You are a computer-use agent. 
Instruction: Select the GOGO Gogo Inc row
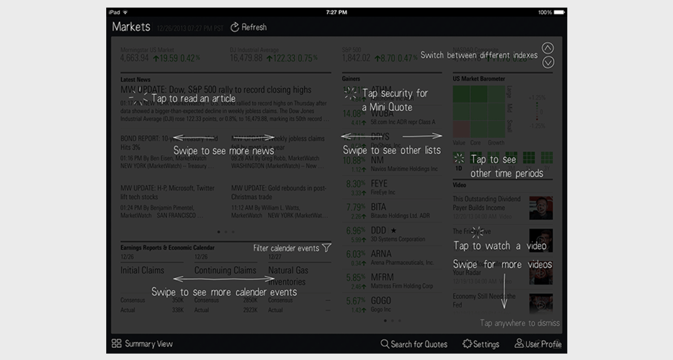coord(392,304)
